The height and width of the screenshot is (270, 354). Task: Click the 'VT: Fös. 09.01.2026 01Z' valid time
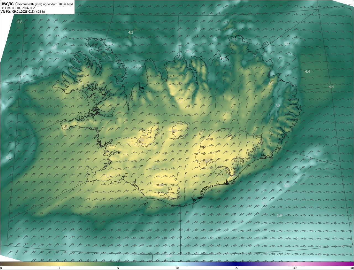(17, 12)
